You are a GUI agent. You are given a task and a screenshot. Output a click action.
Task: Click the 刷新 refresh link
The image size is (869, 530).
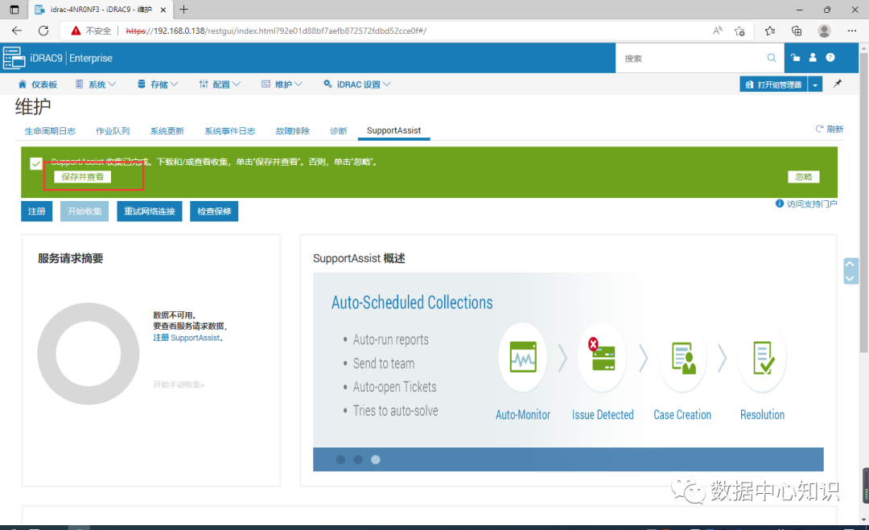829,129
